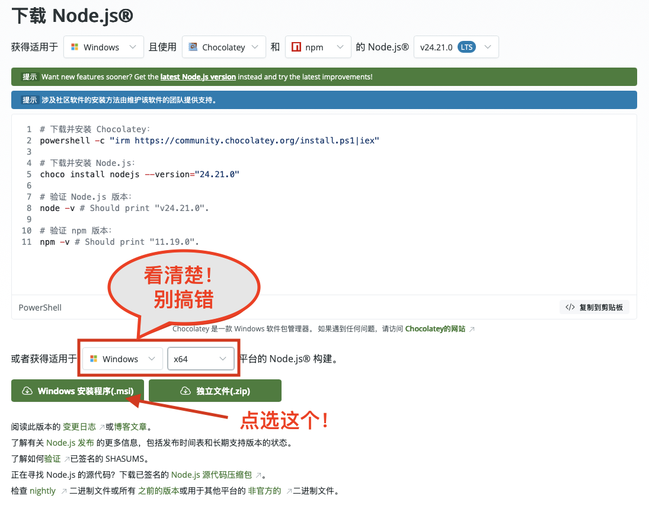649x505 pixels.
Task: Click the red npm logo icon
Action: 296,47
